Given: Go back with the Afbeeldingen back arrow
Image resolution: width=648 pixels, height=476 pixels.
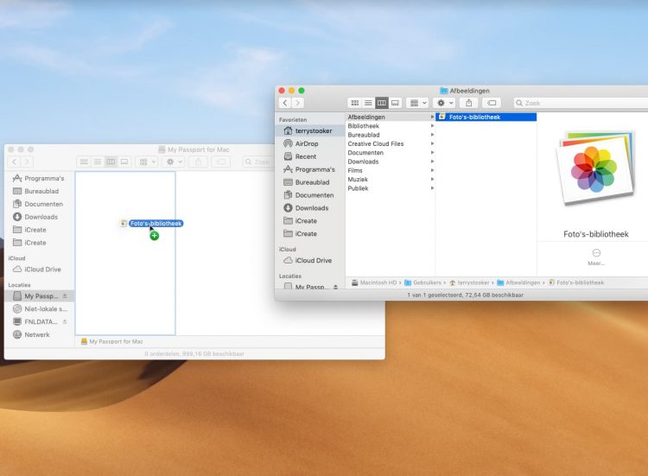Looking at the screenshot, I should 284,103.
